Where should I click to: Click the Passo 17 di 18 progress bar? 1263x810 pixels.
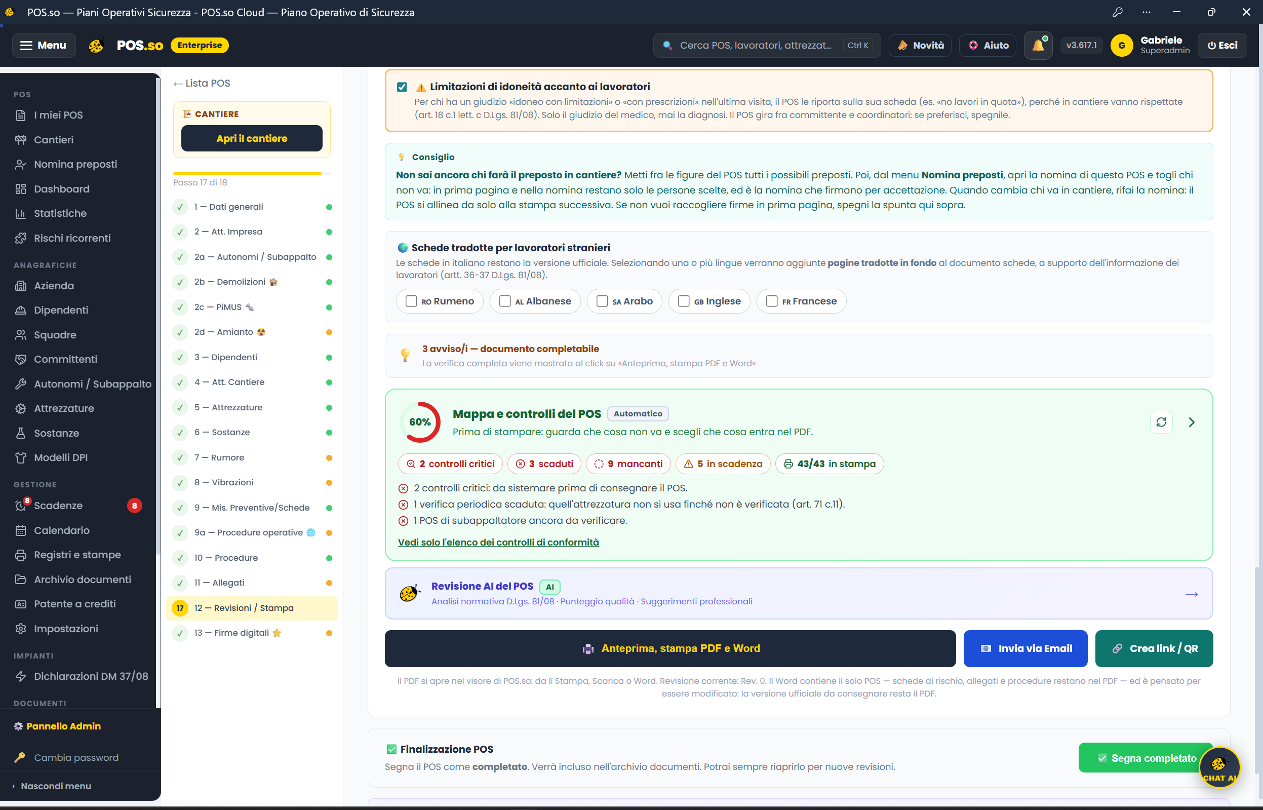click(251, 173)
